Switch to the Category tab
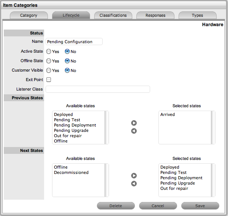This screenshot has height=216, width=228. pos(28,15)
